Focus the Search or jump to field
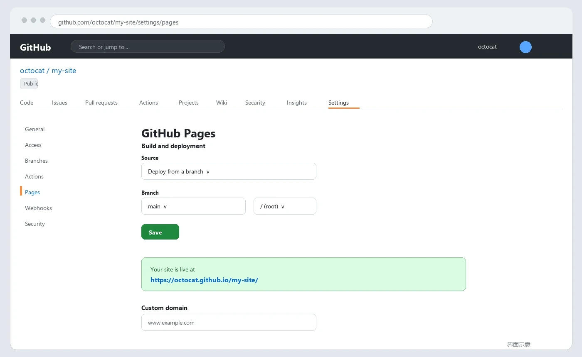This screenshot has height=357, width=582. tap(148, 46)
